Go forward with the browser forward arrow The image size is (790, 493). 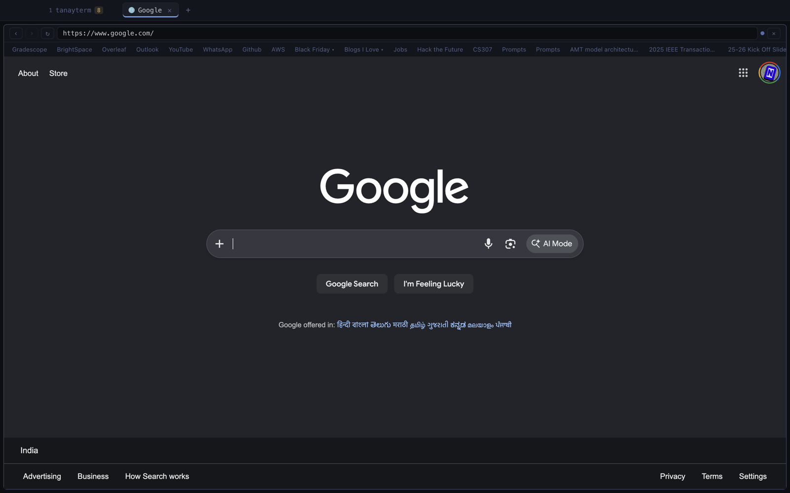point(32,34)
